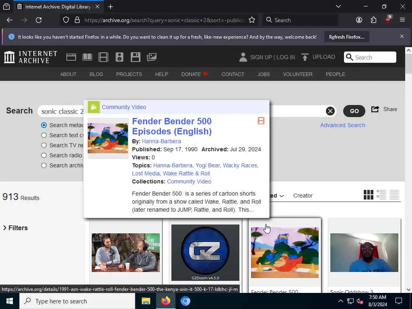Sort results by Creator
The height and width of the screenshot is (309, 412).
[303, 196]
